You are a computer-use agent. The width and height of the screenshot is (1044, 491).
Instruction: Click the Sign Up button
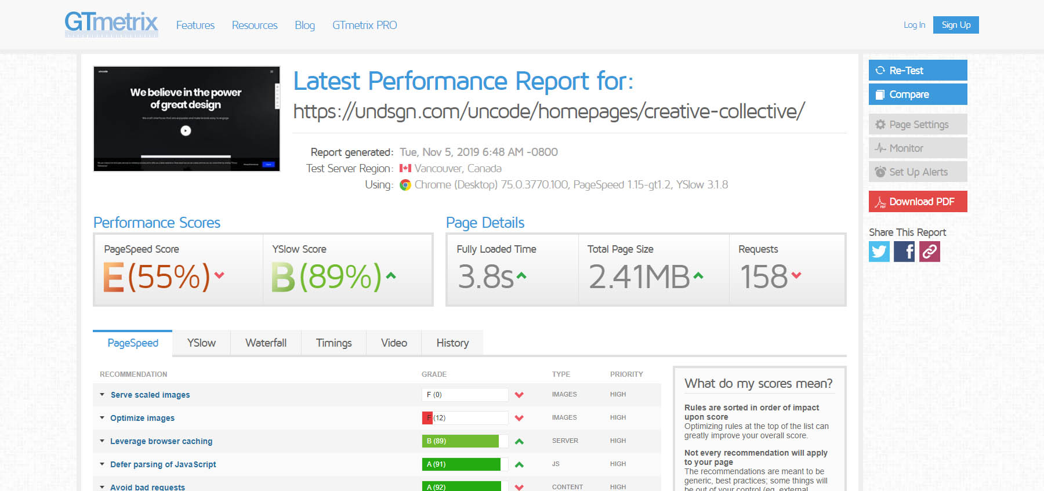point(956,25)
